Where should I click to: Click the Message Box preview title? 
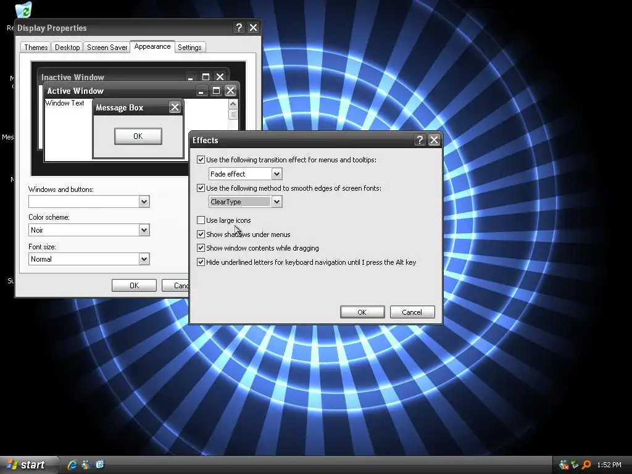click(119, 107)
